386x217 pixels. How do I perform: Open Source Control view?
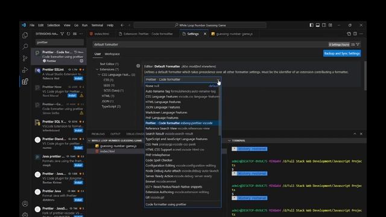25,58
